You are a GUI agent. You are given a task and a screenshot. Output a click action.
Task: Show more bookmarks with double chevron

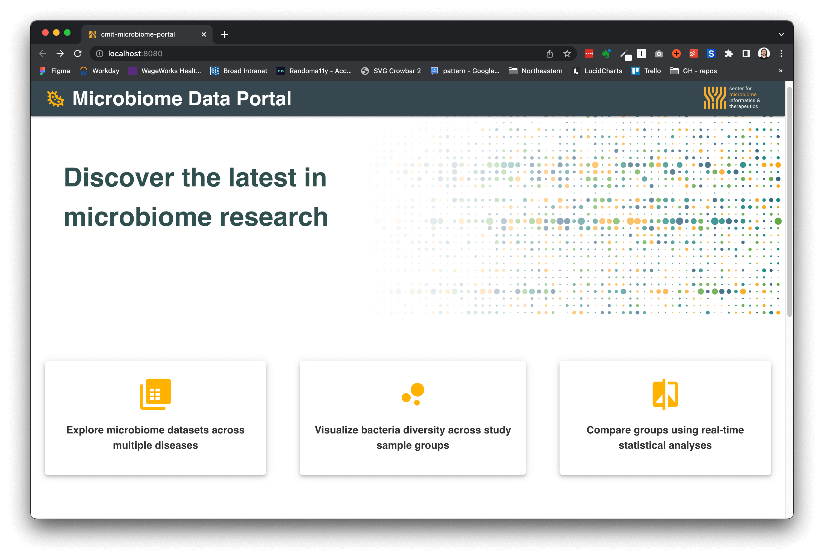(x=780, y=71)
